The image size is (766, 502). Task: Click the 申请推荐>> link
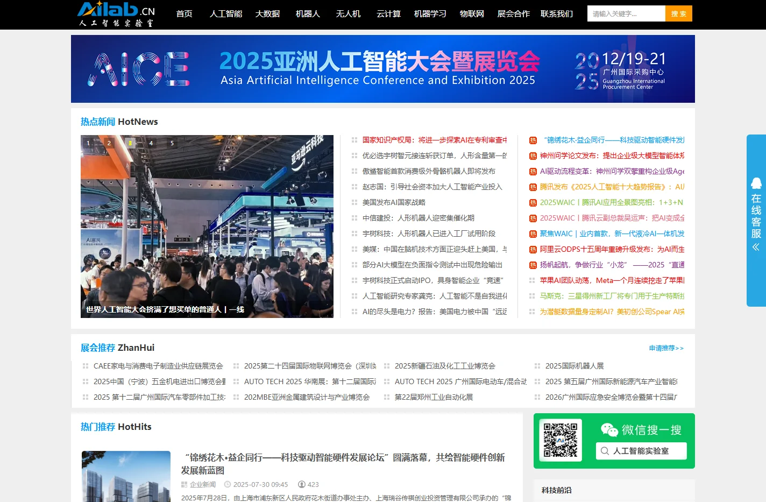pyautogui.click(x=666, y=348)
